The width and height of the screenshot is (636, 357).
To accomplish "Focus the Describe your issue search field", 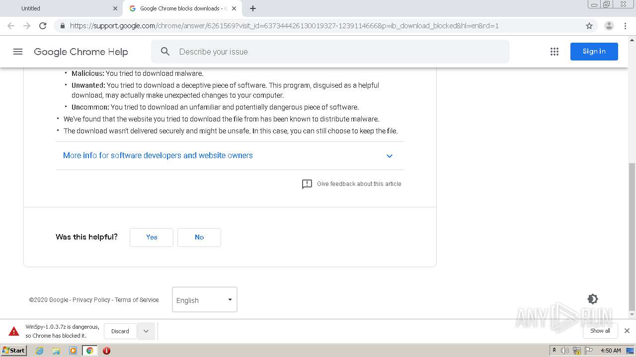I will pos(330,52).
